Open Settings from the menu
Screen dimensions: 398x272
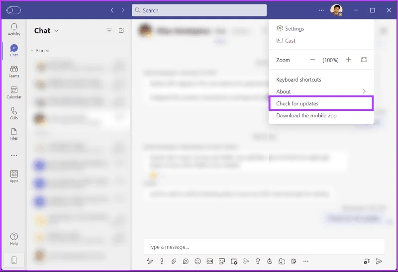pos(321,29)
